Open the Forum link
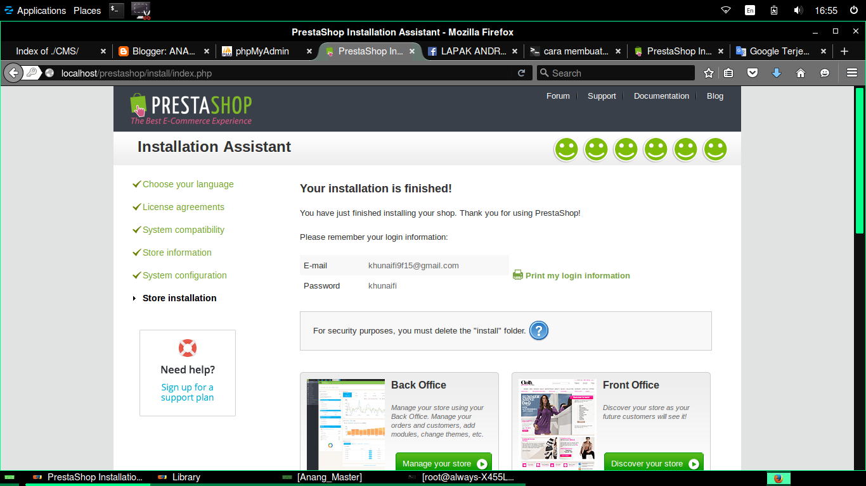 558,96
